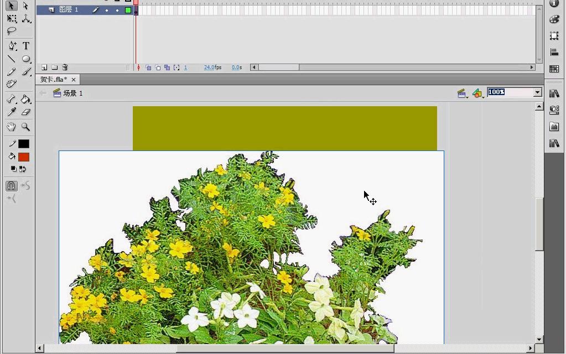Delete layer with the trash button
566x354 pixels.
point(65,67)
